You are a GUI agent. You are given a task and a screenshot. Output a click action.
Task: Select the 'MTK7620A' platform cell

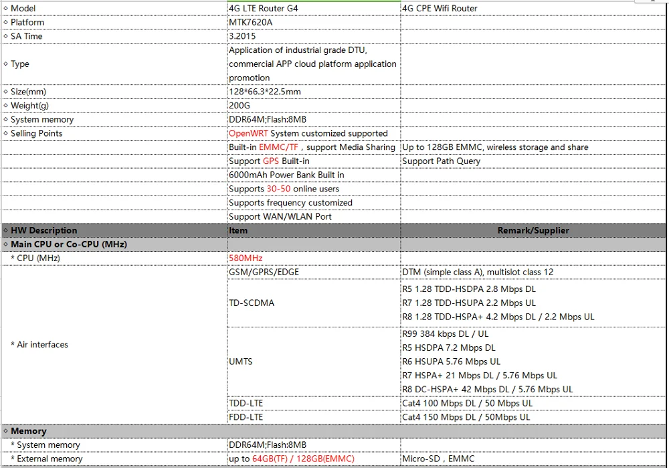[314, 22]
